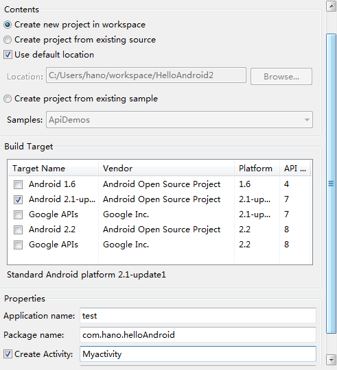Check Google APIs with platform 2.1
The width and height of the screenshot is (337, 370).
click(19, 214)
